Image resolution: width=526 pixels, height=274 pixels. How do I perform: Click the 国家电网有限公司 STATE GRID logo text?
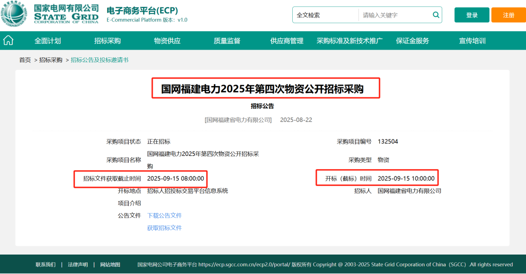coord(66,14)
